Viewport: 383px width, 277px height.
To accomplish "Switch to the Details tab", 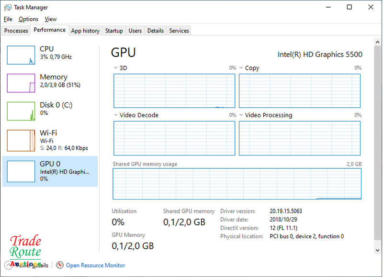I will [155, 31].
